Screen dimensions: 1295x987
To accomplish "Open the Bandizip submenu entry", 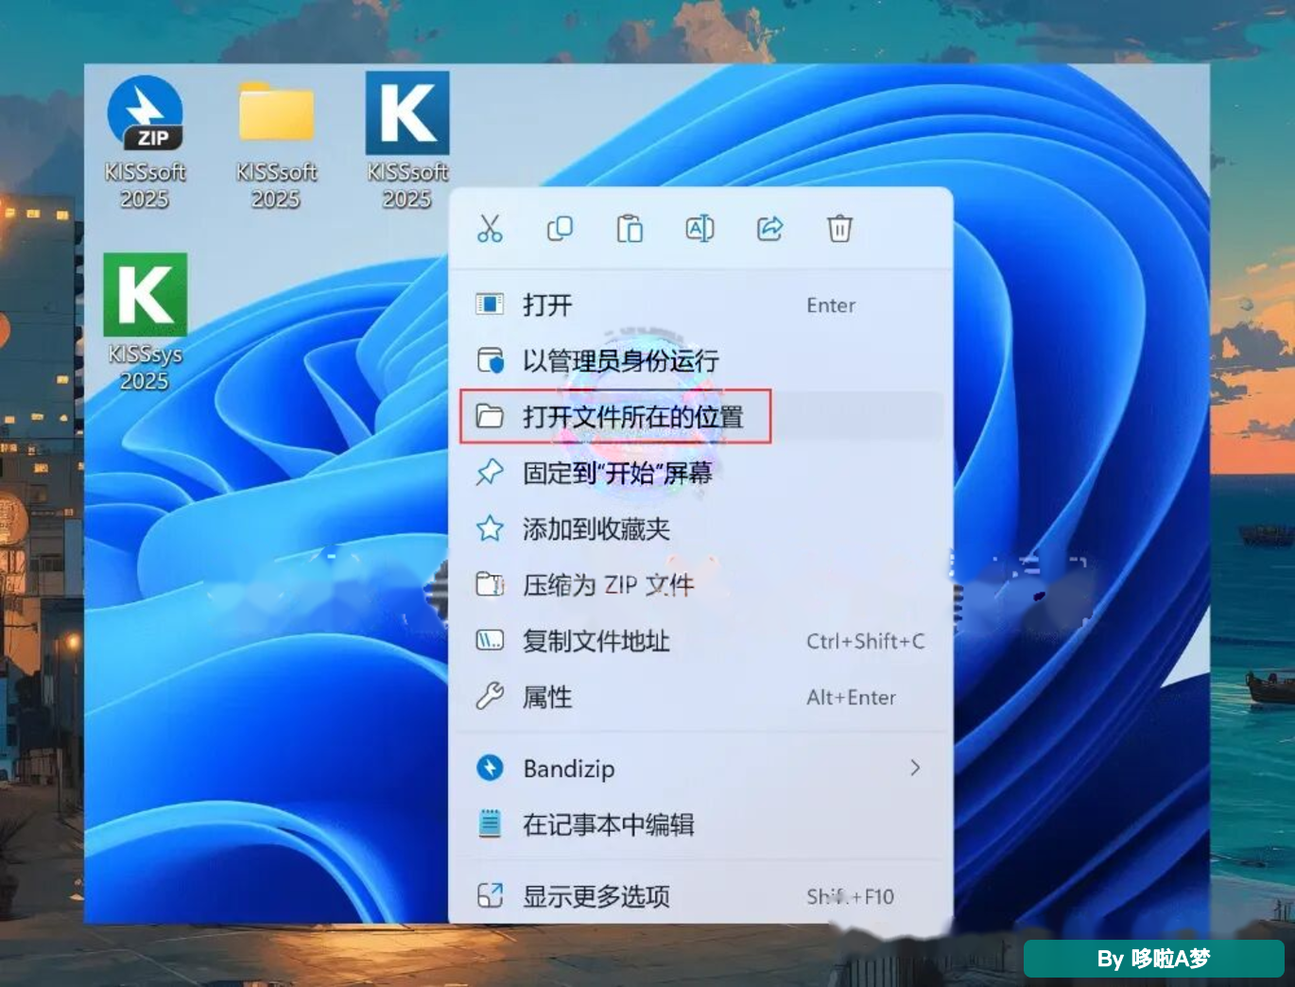I will [x=700, y=768].
